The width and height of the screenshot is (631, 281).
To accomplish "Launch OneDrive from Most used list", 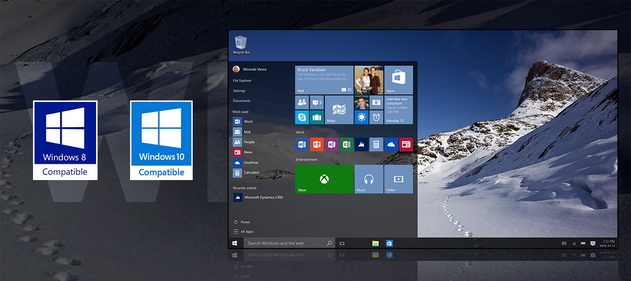I will point(246,162).
